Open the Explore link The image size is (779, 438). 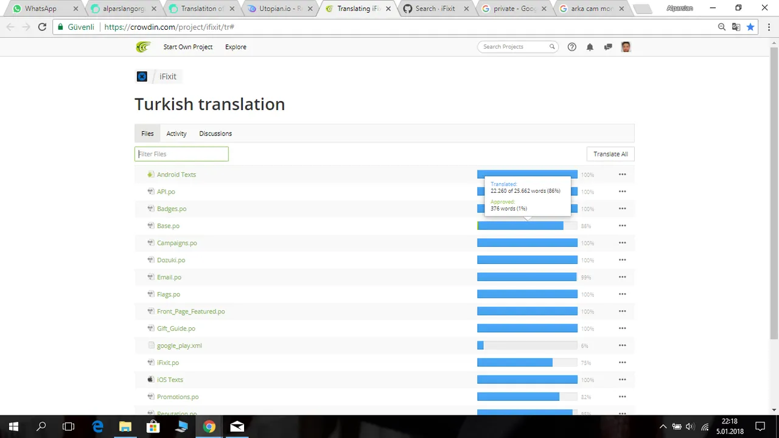[x=236, y=47]
